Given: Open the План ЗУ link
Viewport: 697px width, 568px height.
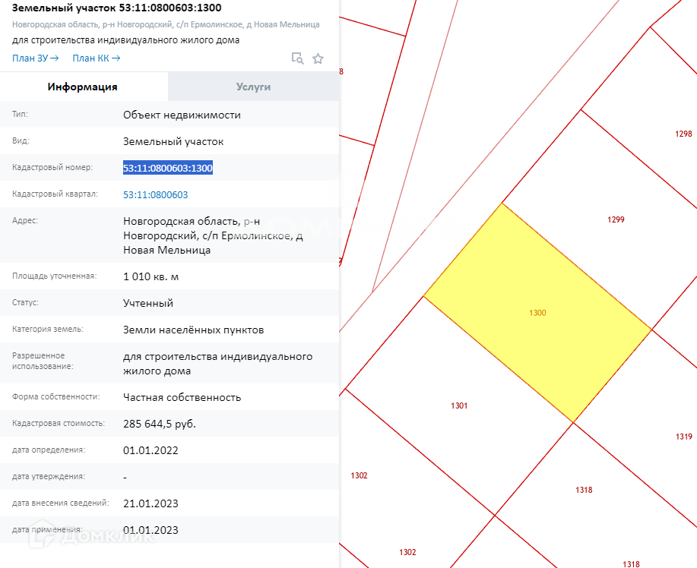Looking at the screenshot, I should (35, 58).
